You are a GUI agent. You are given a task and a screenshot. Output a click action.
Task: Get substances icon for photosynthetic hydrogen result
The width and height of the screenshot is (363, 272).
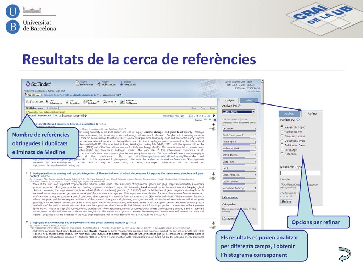[x=214, y=124]
